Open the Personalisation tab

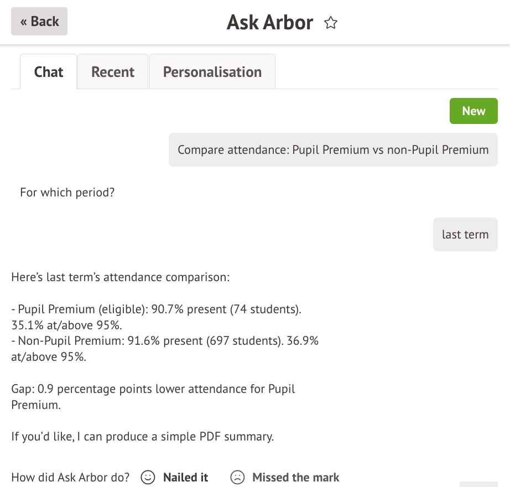212,72
